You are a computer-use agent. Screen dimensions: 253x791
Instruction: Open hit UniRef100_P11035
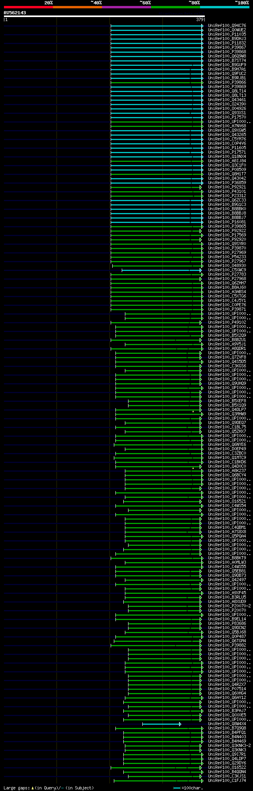coord(227,35)
